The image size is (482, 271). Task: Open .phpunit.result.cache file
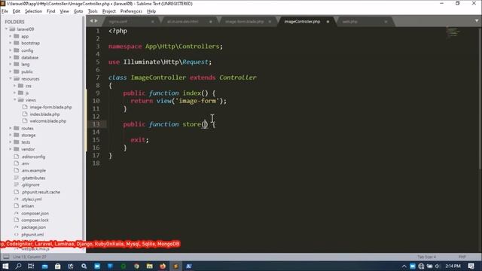tap(41, 192)
